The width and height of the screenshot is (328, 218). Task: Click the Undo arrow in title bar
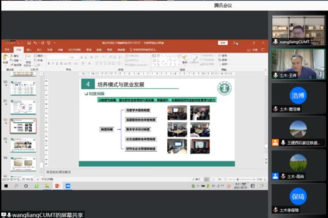pos(35,43)
